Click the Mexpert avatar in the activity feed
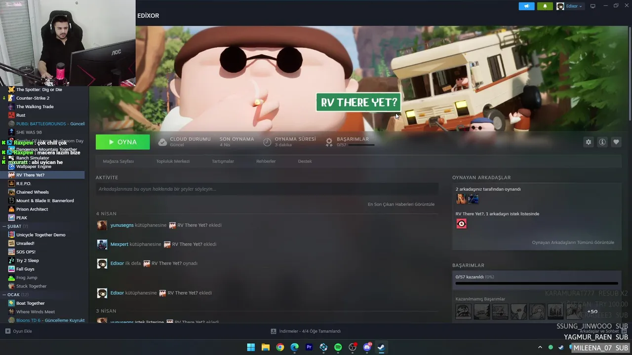 (102, 244)
